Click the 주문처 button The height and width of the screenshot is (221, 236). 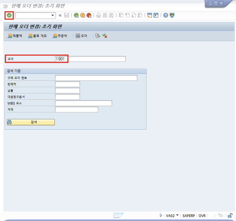[60, 36]
